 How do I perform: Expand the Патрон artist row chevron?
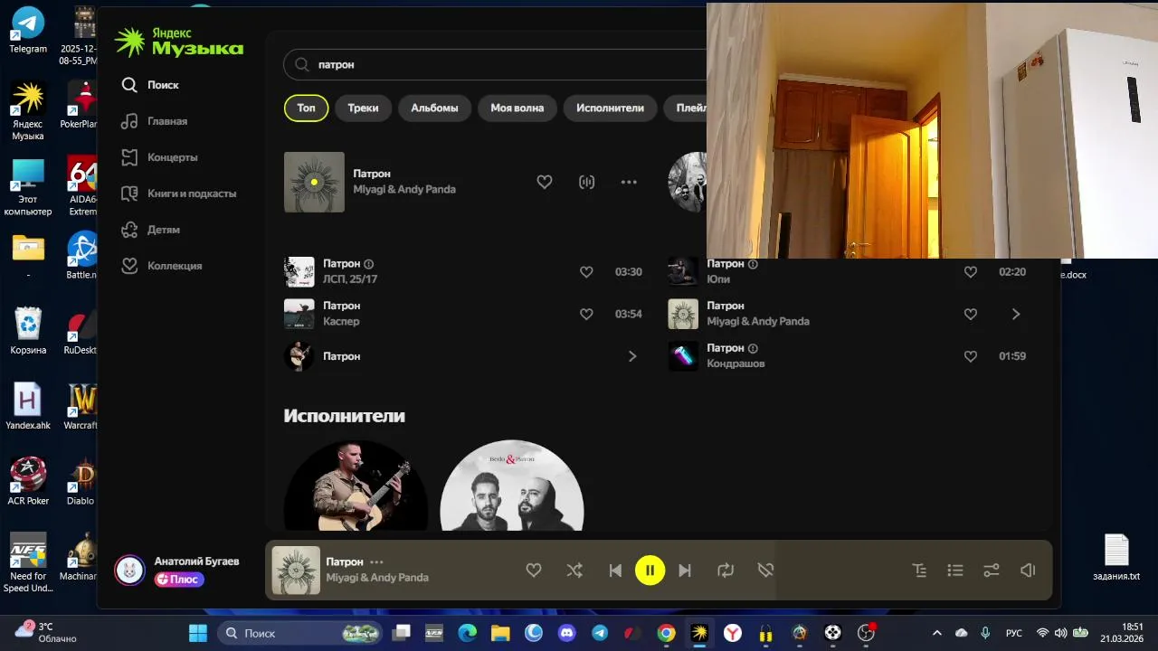632,356
